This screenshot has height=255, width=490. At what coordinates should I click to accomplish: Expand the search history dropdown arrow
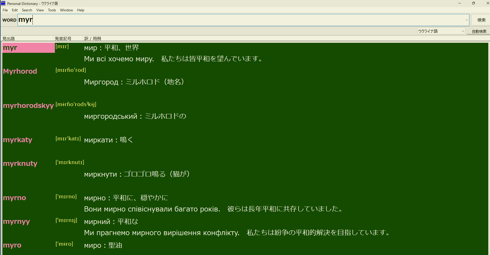[467, 20]
